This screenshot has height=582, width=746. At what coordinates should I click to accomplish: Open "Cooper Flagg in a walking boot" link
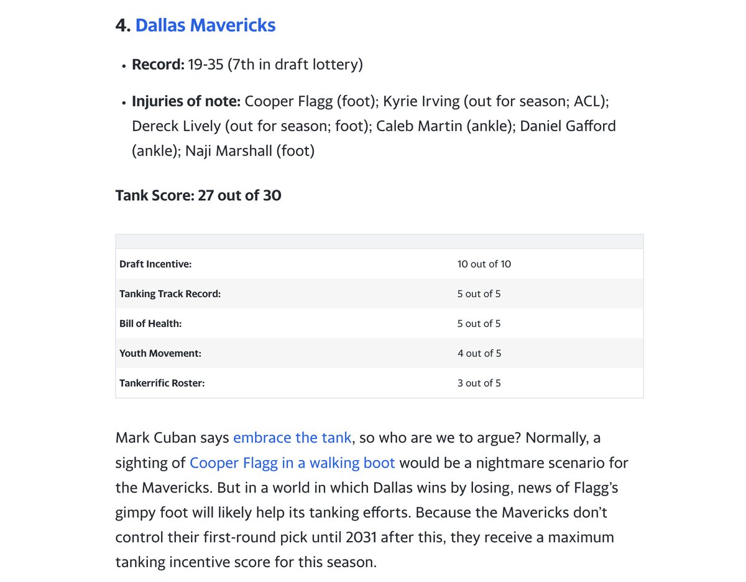(292, 463)
